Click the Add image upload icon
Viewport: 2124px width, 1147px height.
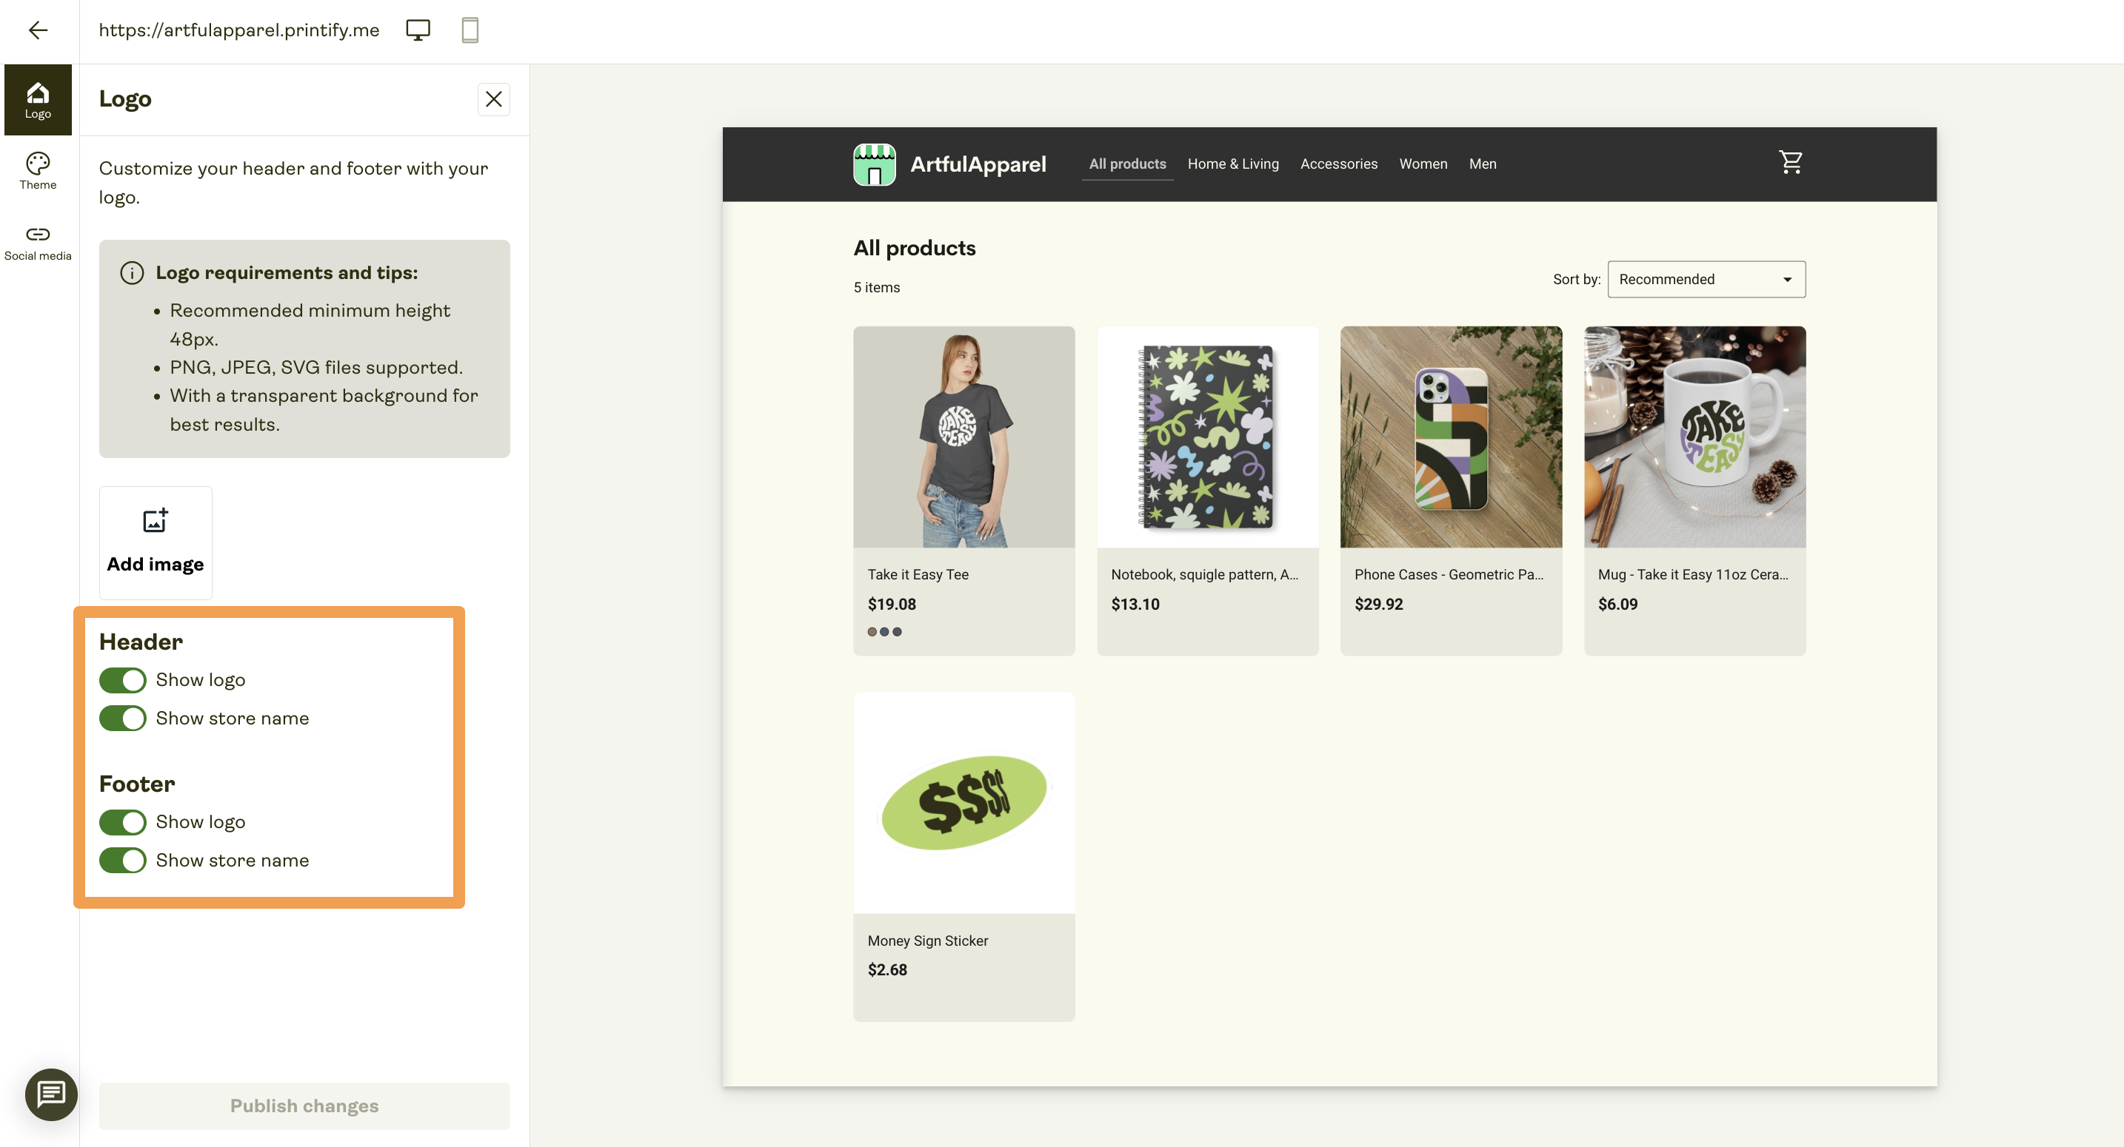point(155,520)
